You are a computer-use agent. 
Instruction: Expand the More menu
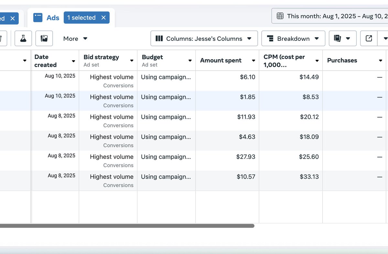coord(75,38)
